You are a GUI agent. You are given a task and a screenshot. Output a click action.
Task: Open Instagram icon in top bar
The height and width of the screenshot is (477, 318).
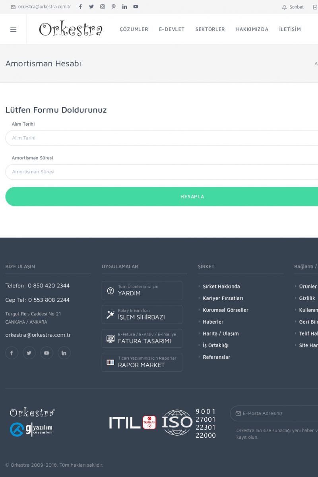pos(103,7)
